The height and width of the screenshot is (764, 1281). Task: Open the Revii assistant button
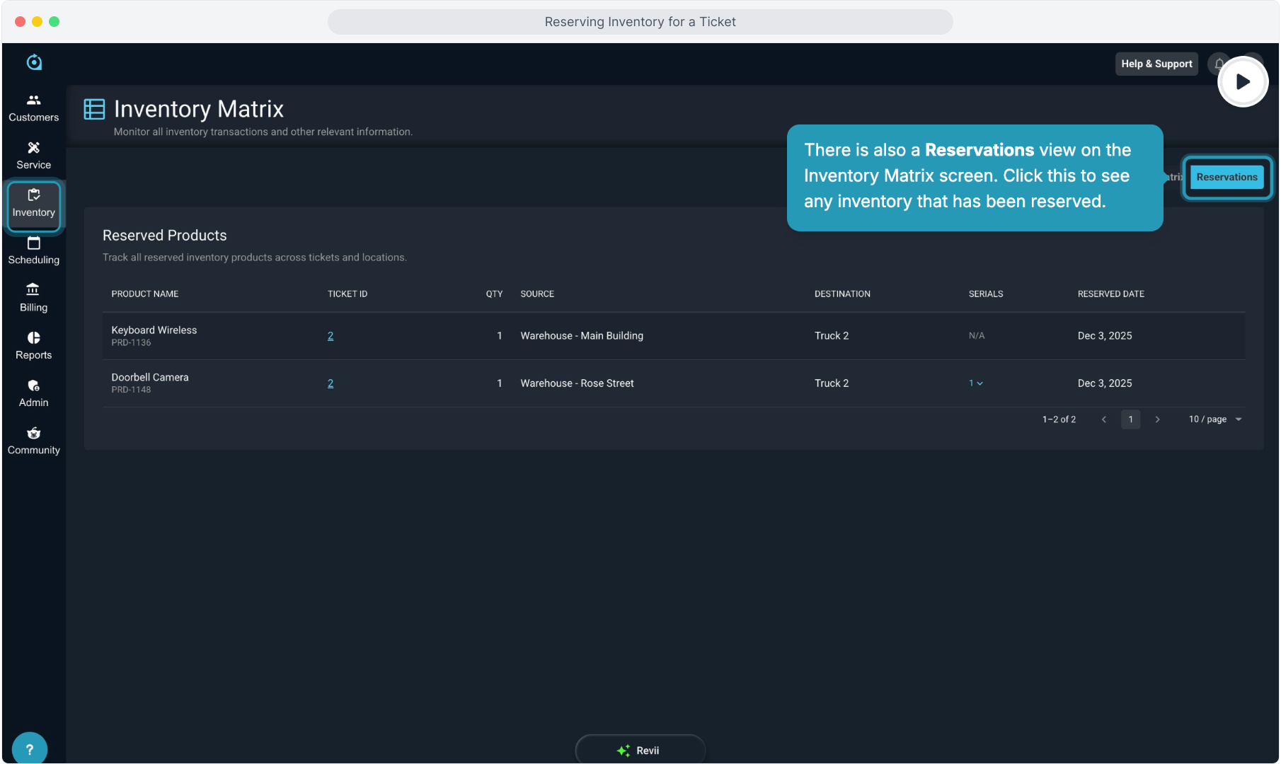tap(640, 750)
